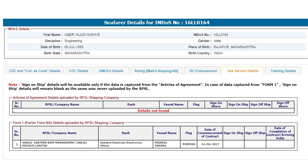Screen dimensions: 308x161
Task: Select the first name UMER VAJUD HUSHYE
Action: [x=82, y=35]
